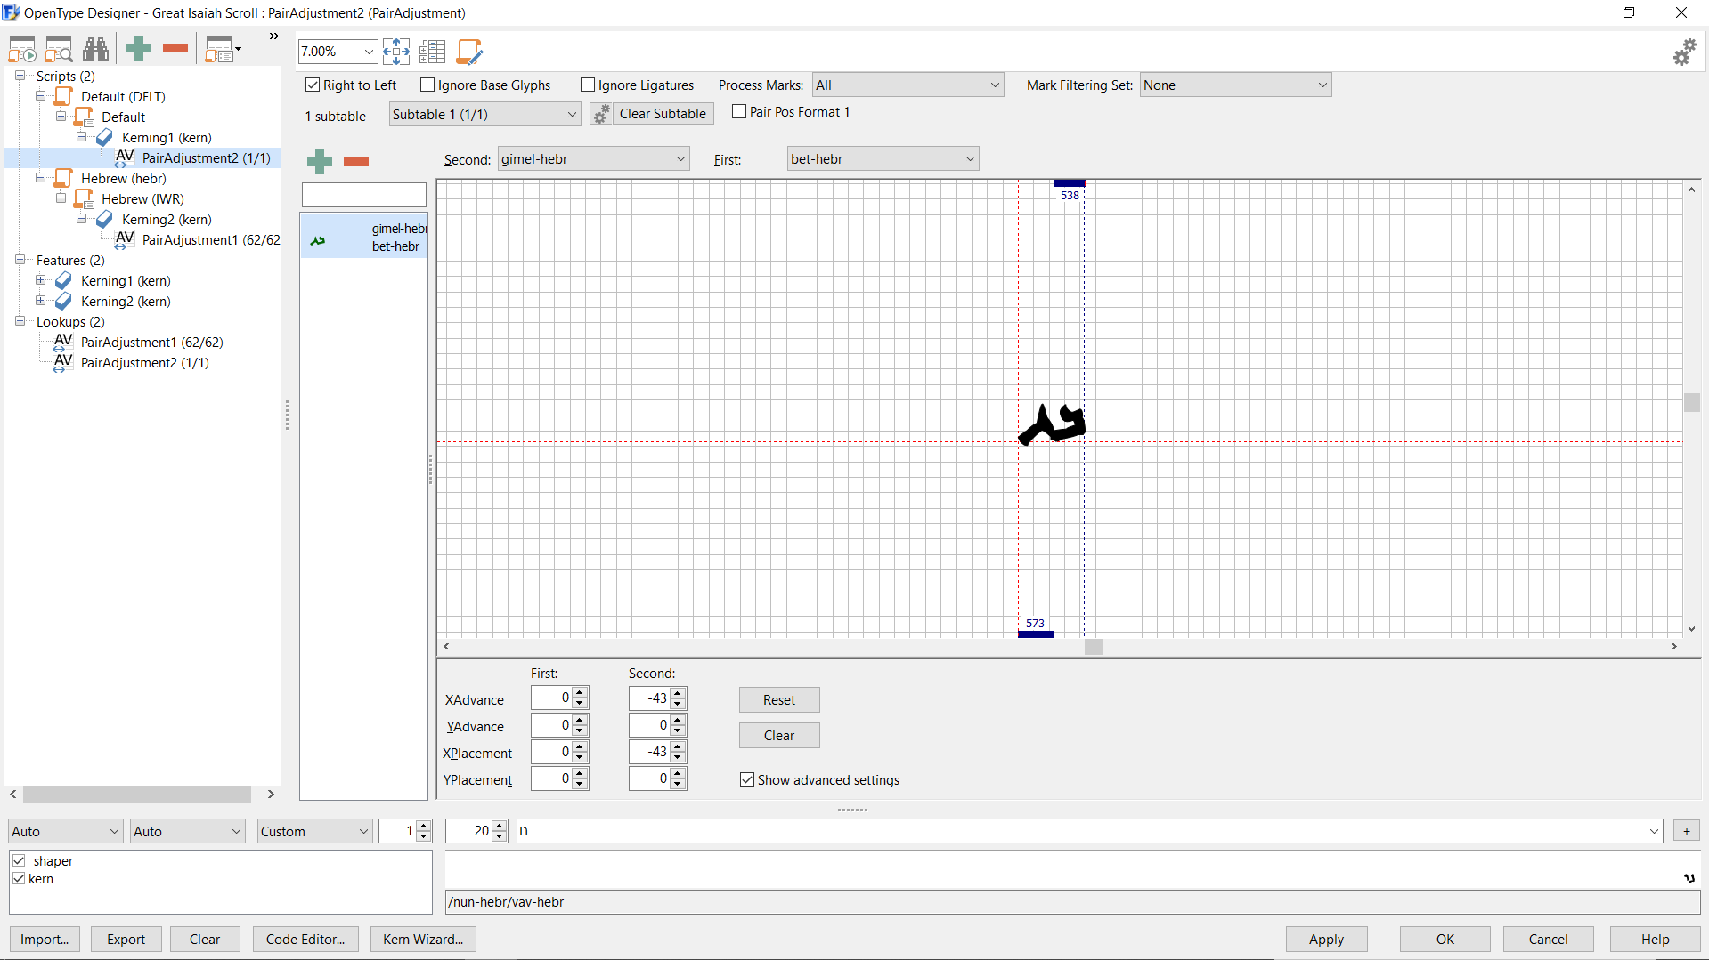The height and width of the screenshot is (960, 1709).
Task: Select Hebrew (IWR) language node
Action: [x=142, y=198]
